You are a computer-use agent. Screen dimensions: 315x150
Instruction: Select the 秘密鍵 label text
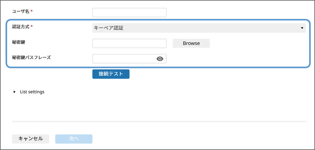click(18, 42)
